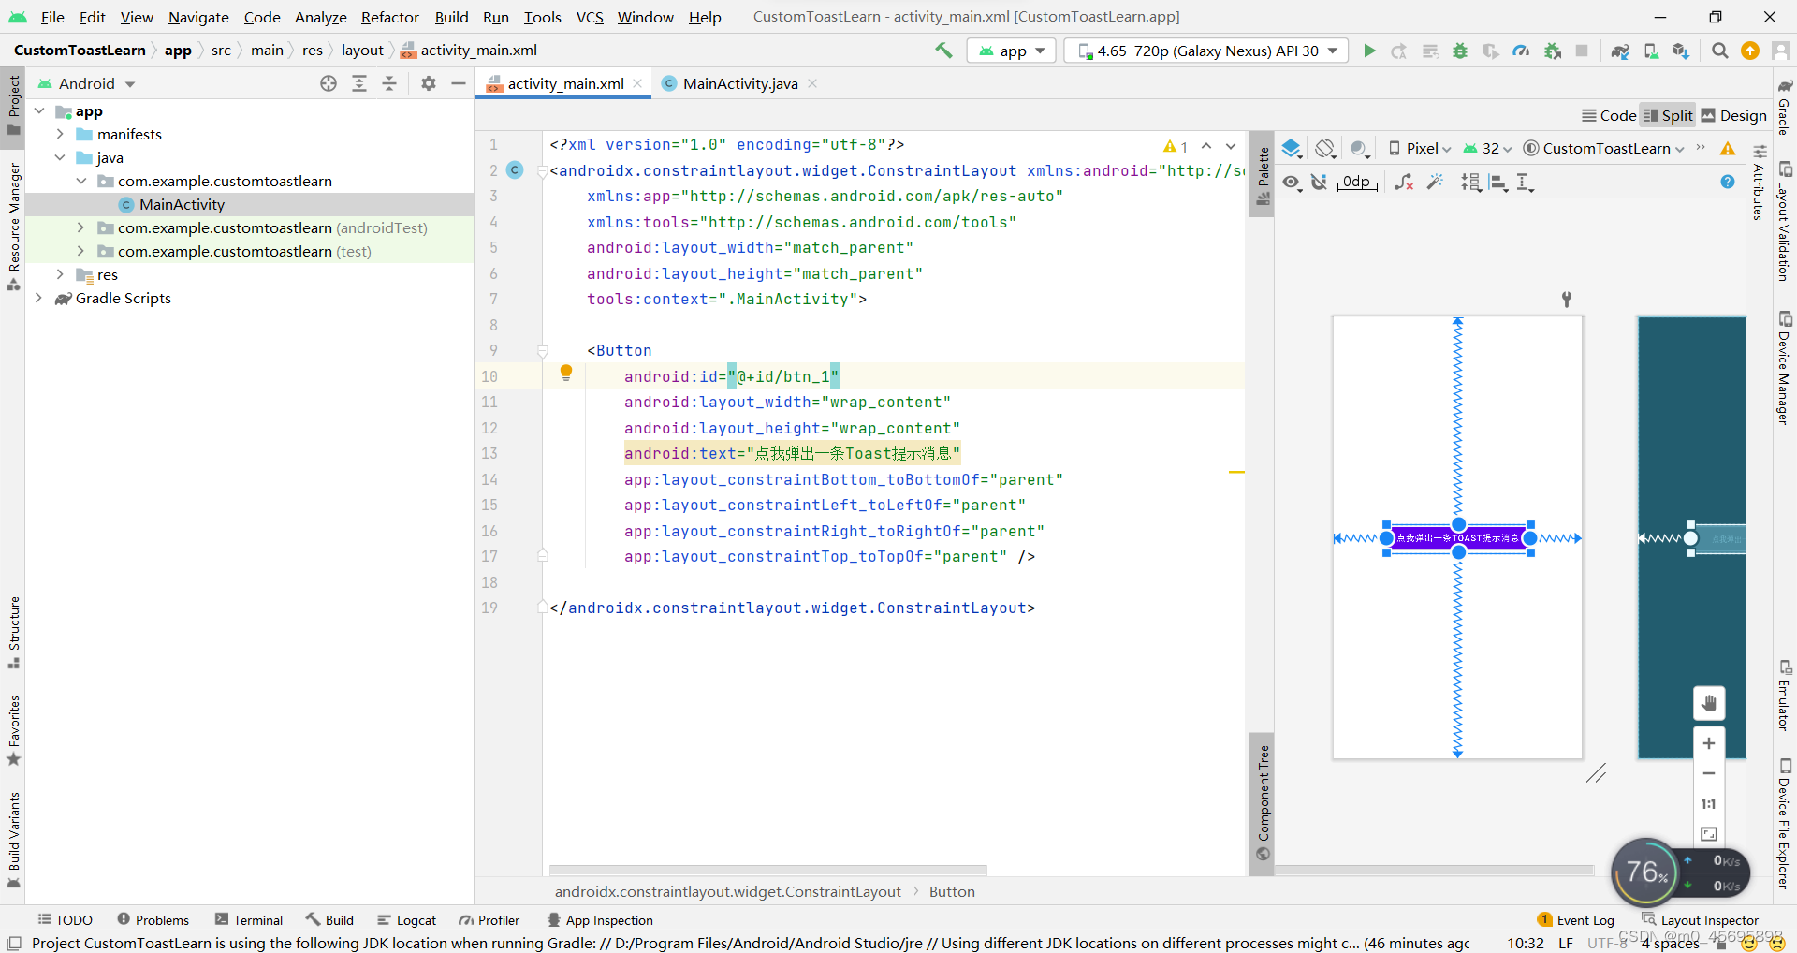Viewport: 1797px width, 953px height.
Task: Zoom in with the plus button
Action: pos(1709,743)
